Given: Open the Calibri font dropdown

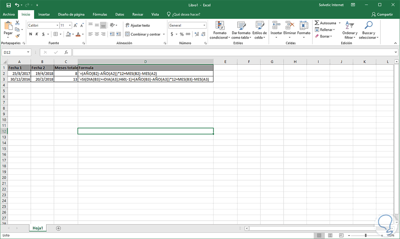Looking at the screenshot, I should tap(57, 26).
